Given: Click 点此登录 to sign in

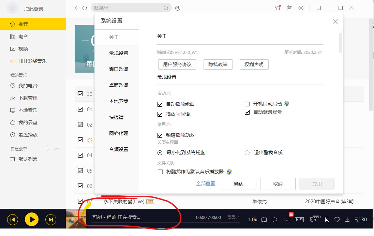Looking at the screenshot, I should 34,9.
